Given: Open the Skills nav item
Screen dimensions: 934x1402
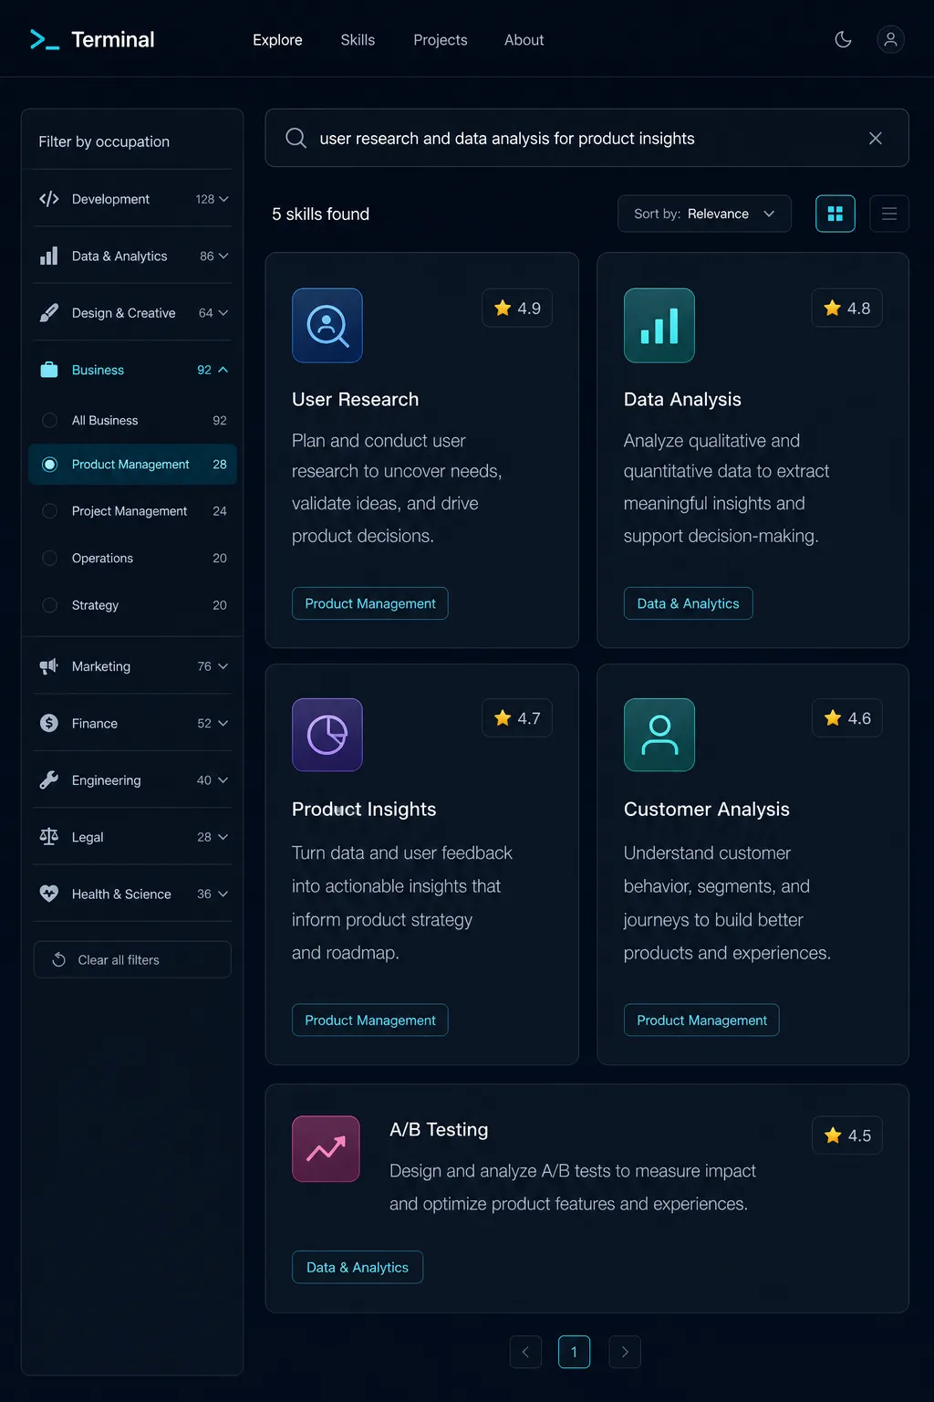Looking at the screenshot, I should (358, 40).
